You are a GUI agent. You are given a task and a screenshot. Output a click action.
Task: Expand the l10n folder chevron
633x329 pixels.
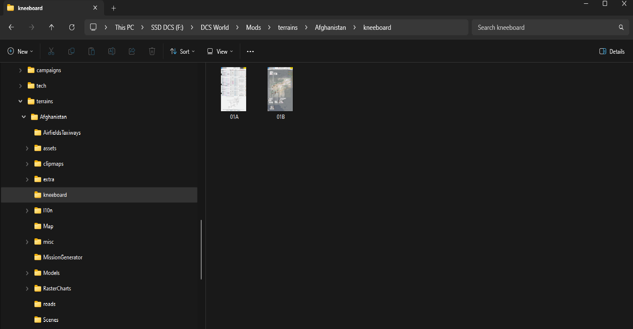pos(27,210)
